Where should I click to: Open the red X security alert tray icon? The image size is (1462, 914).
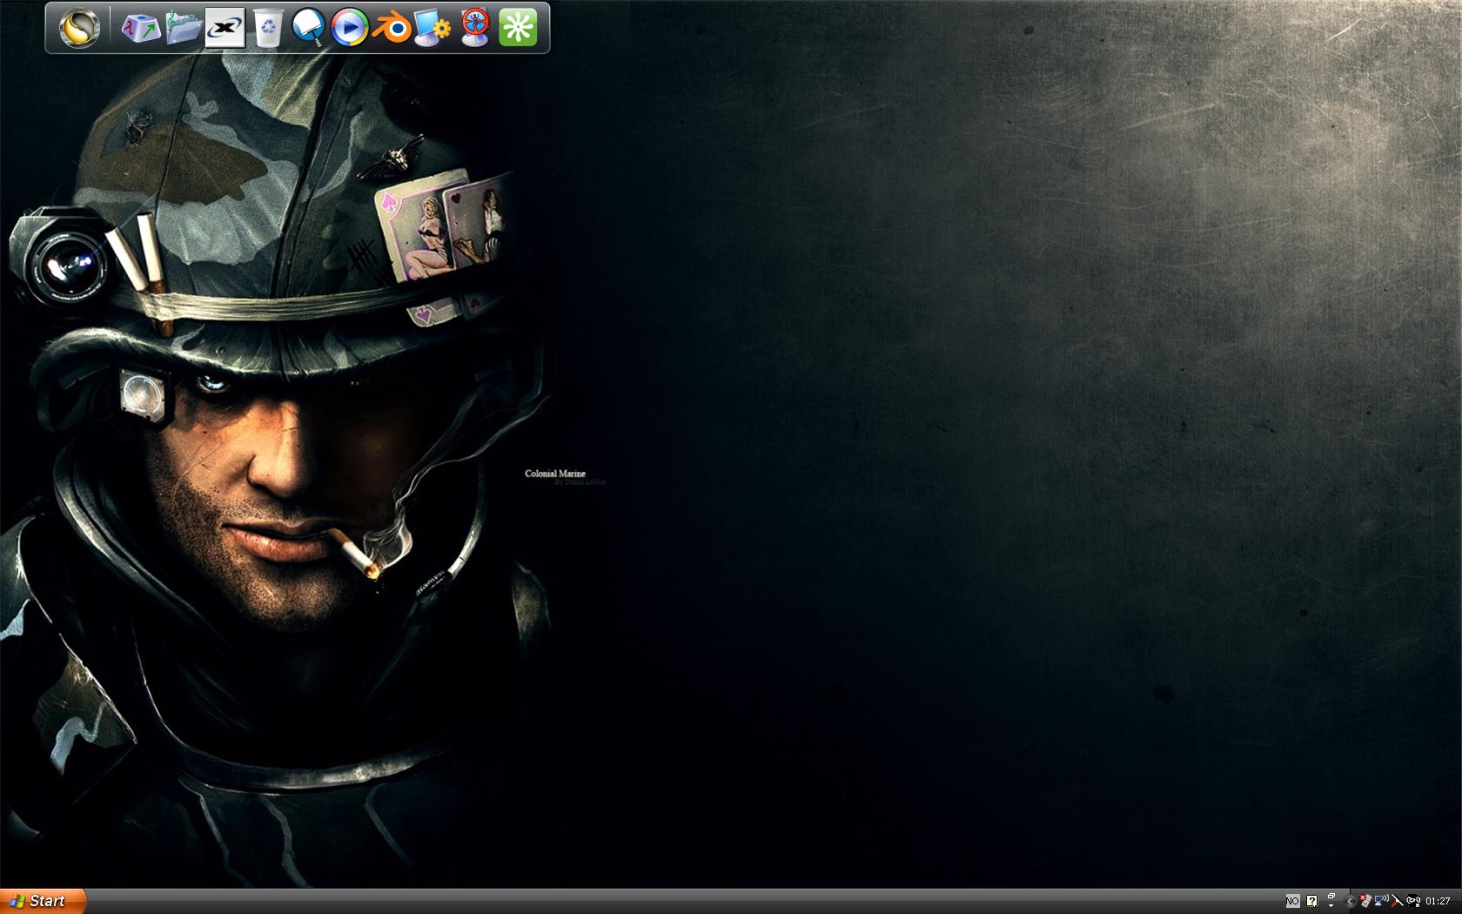click(x=1365, y=900)
